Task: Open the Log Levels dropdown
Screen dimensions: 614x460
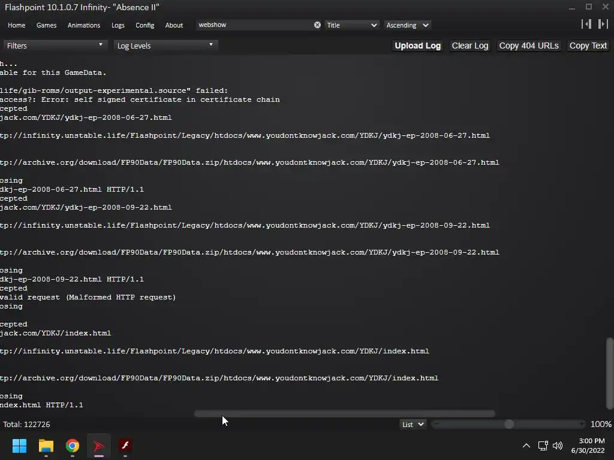Action: pyautogui.click(x=165, y=46)
